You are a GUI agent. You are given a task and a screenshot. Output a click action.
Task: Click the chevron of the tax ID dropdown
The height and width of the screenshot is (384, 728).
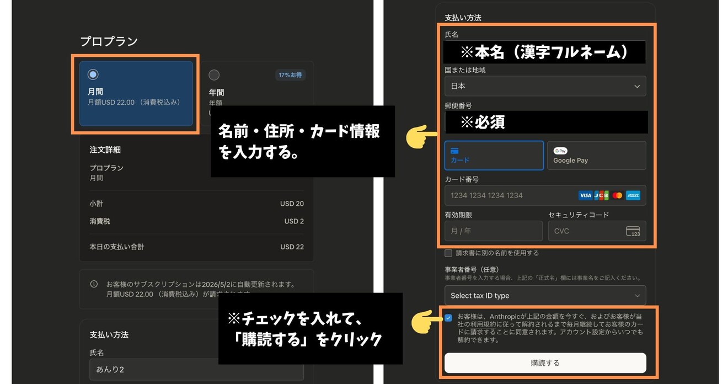click(x=637, y=296)
